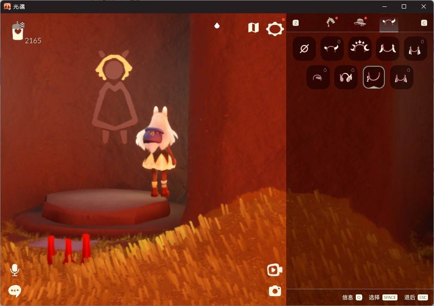Open the settings gear menu

(x=275, y=28)
